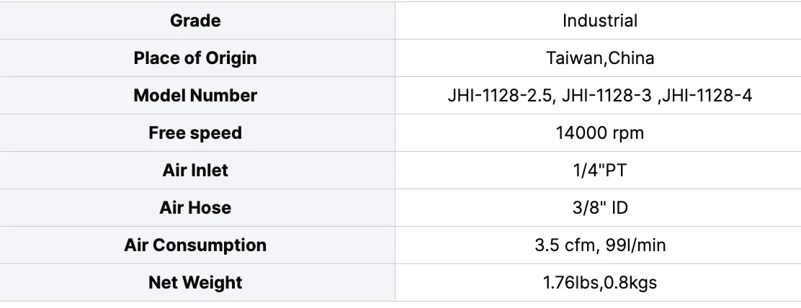Select the Air Consumption label
Image resolution: width=801 pixels, height=308 pixels.
(195, 245)
